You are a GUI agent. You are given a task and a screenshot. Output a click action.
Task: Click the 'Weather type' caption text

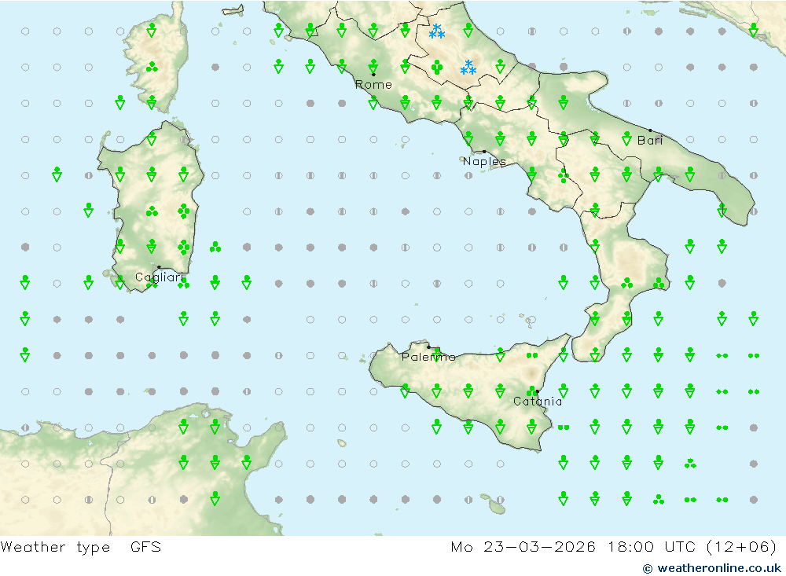point(55,547)
